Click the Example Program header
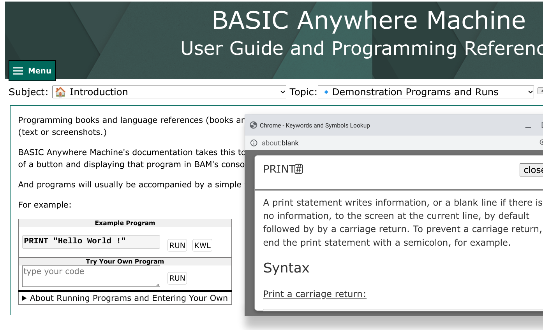The width and height of the screenshot is (543, 330). coord(125,223)
